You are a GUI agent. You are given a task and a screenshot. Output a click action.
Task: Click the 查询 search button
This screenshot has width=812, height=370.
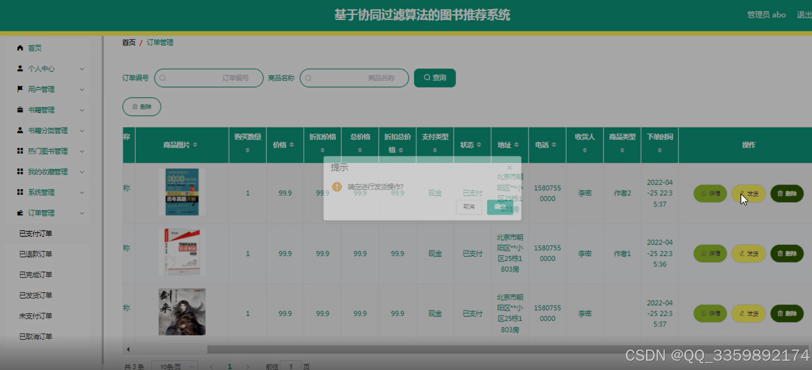click(x=435, y=78)
